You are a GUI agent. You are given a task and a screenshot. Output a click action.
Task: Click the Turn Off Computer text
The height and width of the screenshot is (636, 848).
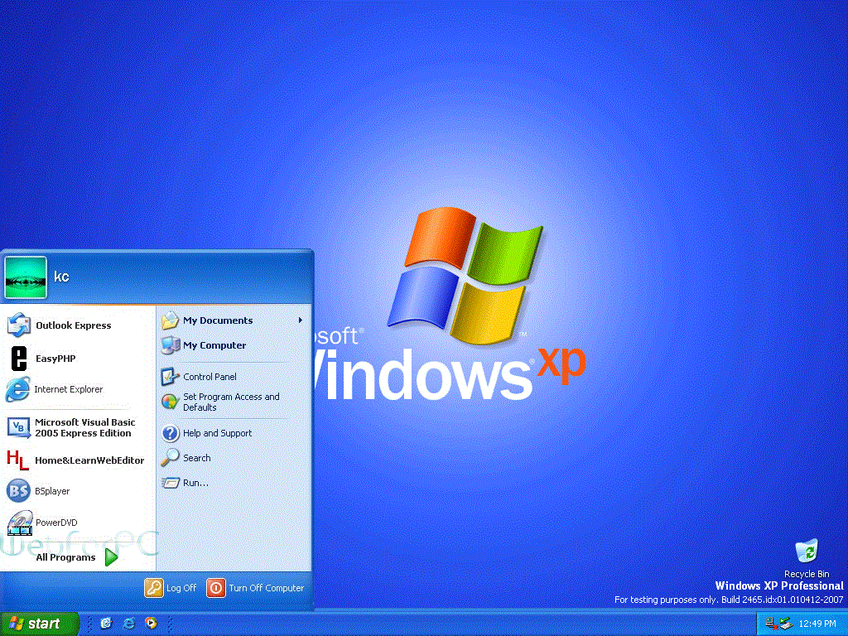coord(266,588)
